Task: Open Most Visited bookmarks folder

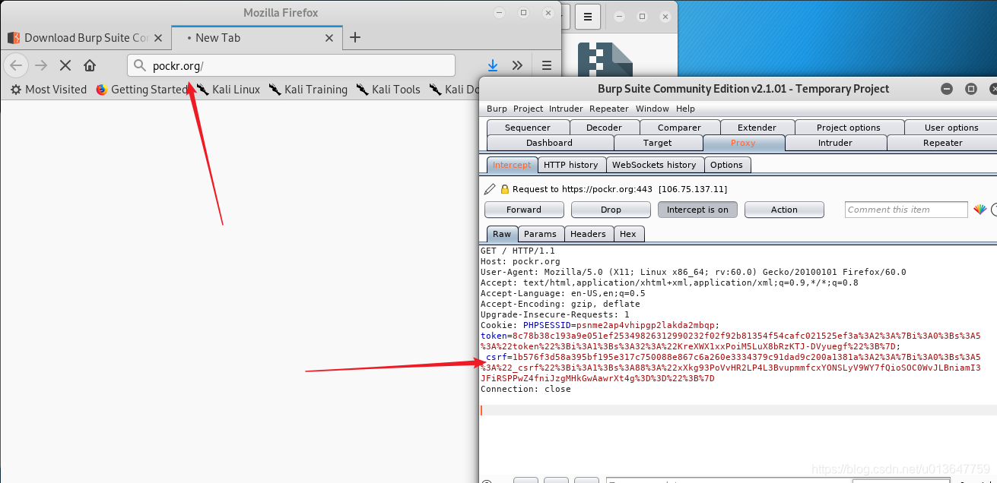Action: [x=49, y=90]
